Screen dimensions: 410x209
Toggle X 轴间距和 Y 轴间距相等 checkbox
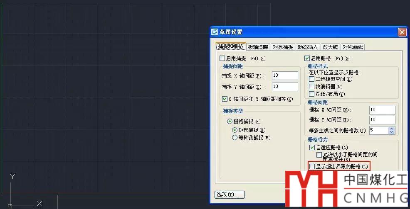click(x=225, y=99)
